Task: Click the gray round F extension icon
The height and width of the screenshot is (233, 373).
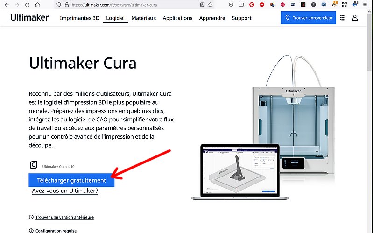Action: coord(314,5)
